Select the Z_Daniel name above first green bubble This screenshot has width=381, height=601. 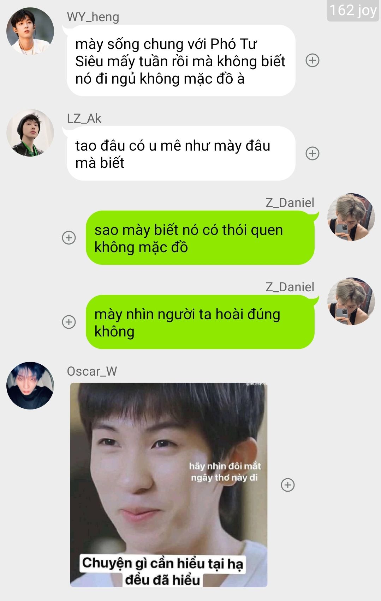290,202
